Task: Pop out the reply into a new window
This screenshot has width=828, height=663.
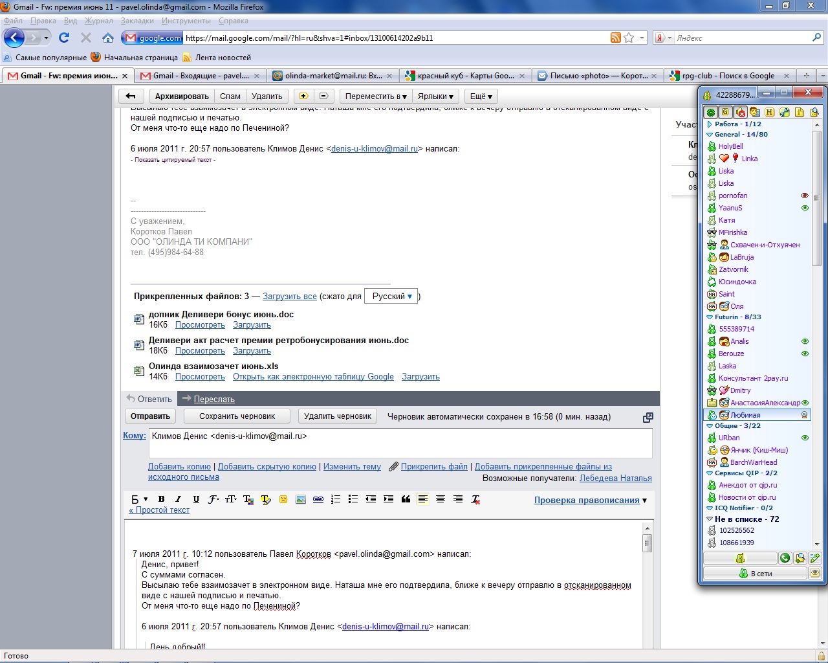Action: [x=648, y=418]
